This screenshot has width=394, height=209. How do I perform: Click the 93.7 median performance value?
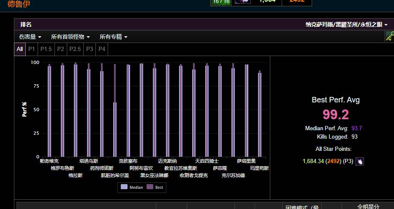point(356,128)
